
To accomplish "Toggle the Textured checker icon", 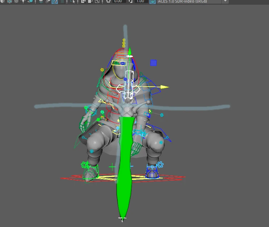I will [x=16, y=1].
